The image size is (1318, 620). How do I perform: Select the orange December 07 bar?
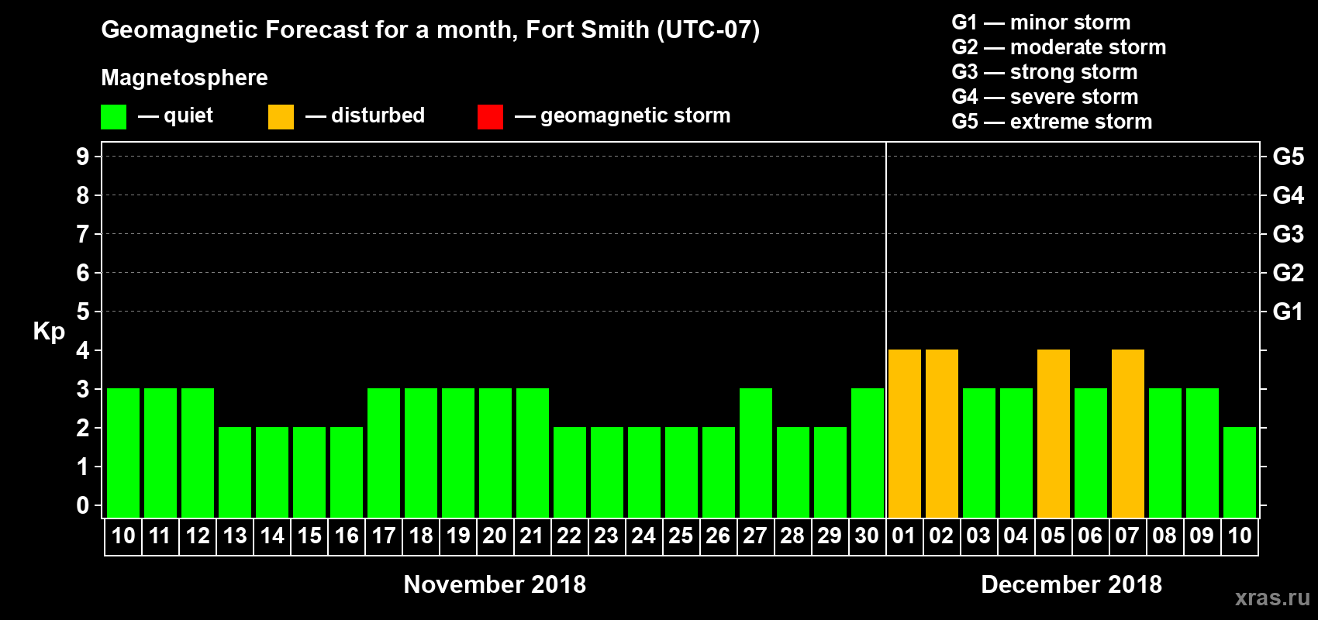point(1128,433)
